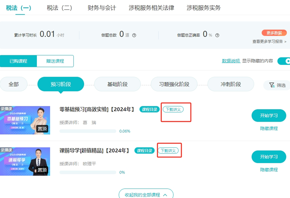The width and height of the screenshot is (290, 198).
Task: Toggle 显示隐藏的内容 switch
Action: (284, 61)
